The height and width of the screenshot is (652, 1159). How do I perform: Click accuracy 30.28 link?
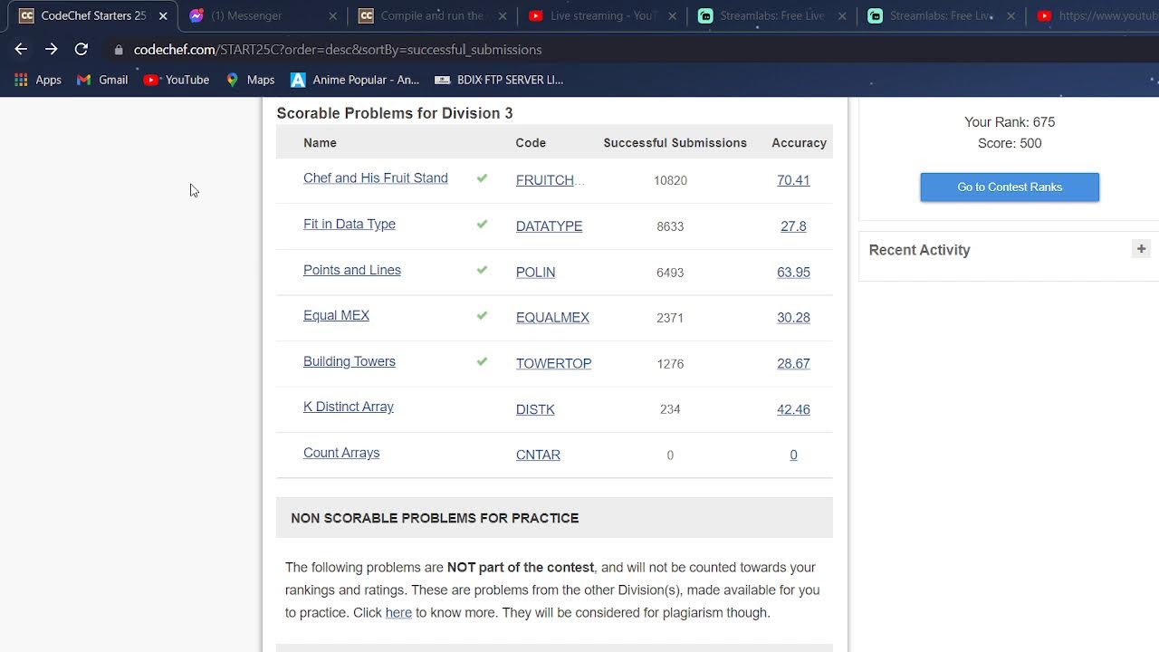click(x=793, y=318)
